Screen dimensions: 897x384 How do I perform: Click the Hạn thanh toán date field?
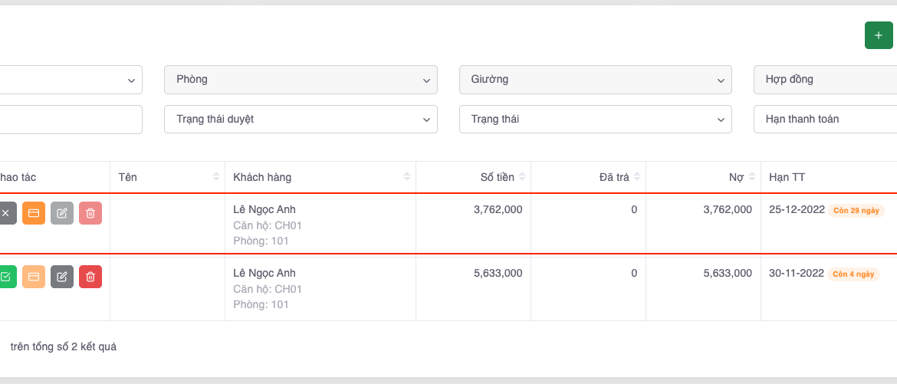(825, 120)
